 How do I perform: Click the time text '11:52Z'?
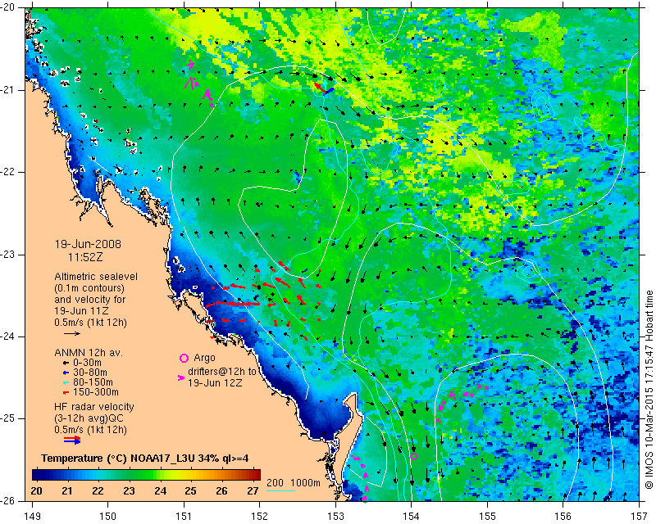click(x=85, y=257)
